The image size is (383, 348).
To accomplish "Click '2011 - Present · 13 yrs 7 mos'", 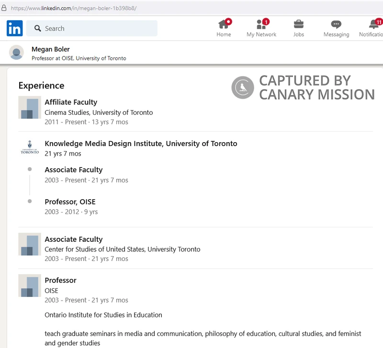I will 86,122.
